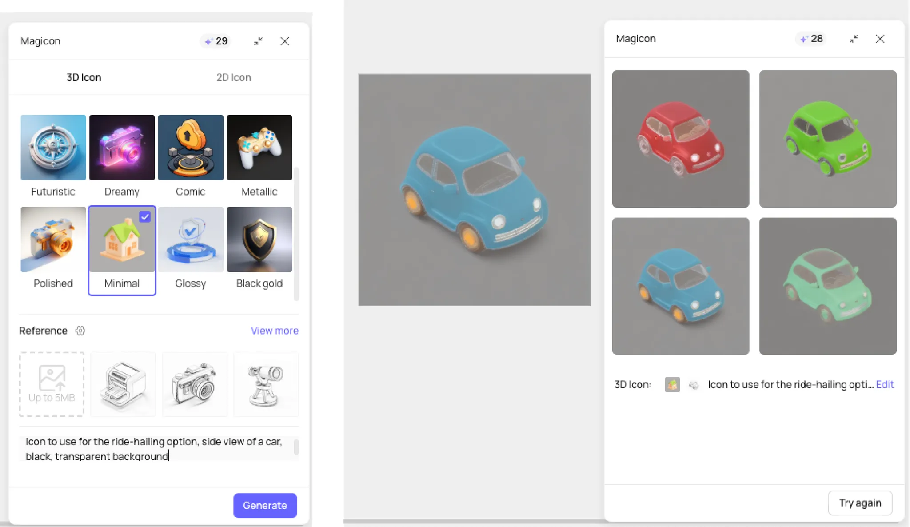Select the Black gold style

coord(259,240)
